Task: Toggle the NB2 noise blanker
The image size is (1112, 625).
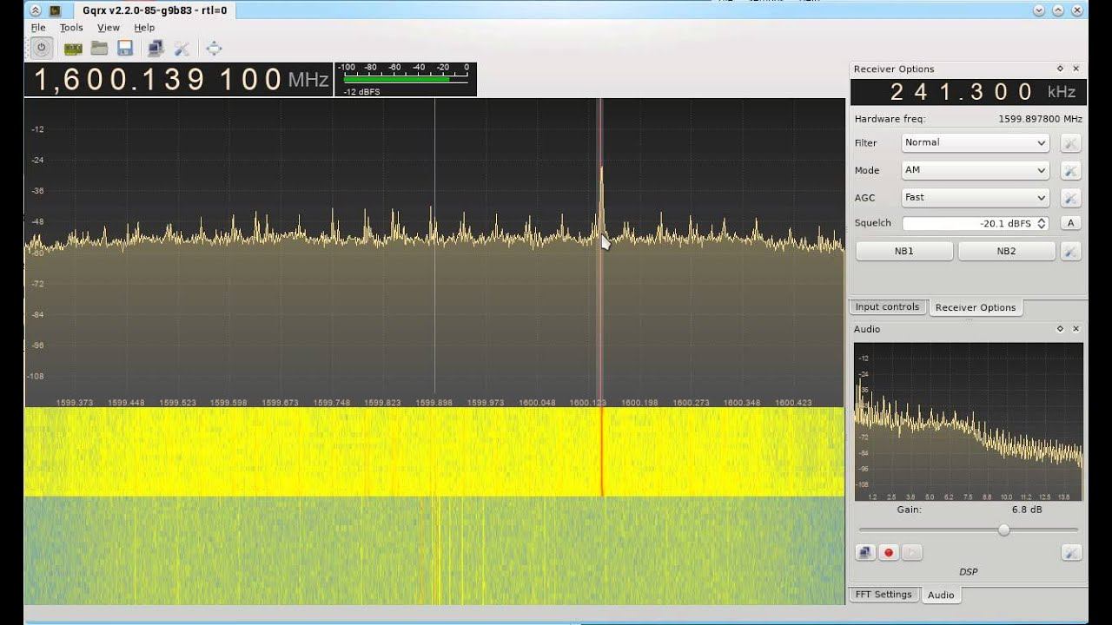Action: click(1006, 251)
